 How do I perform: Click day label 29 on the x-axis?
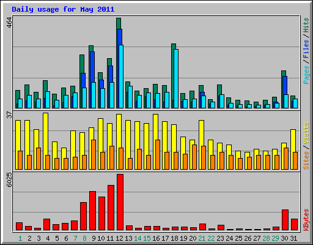click(275, 238)
